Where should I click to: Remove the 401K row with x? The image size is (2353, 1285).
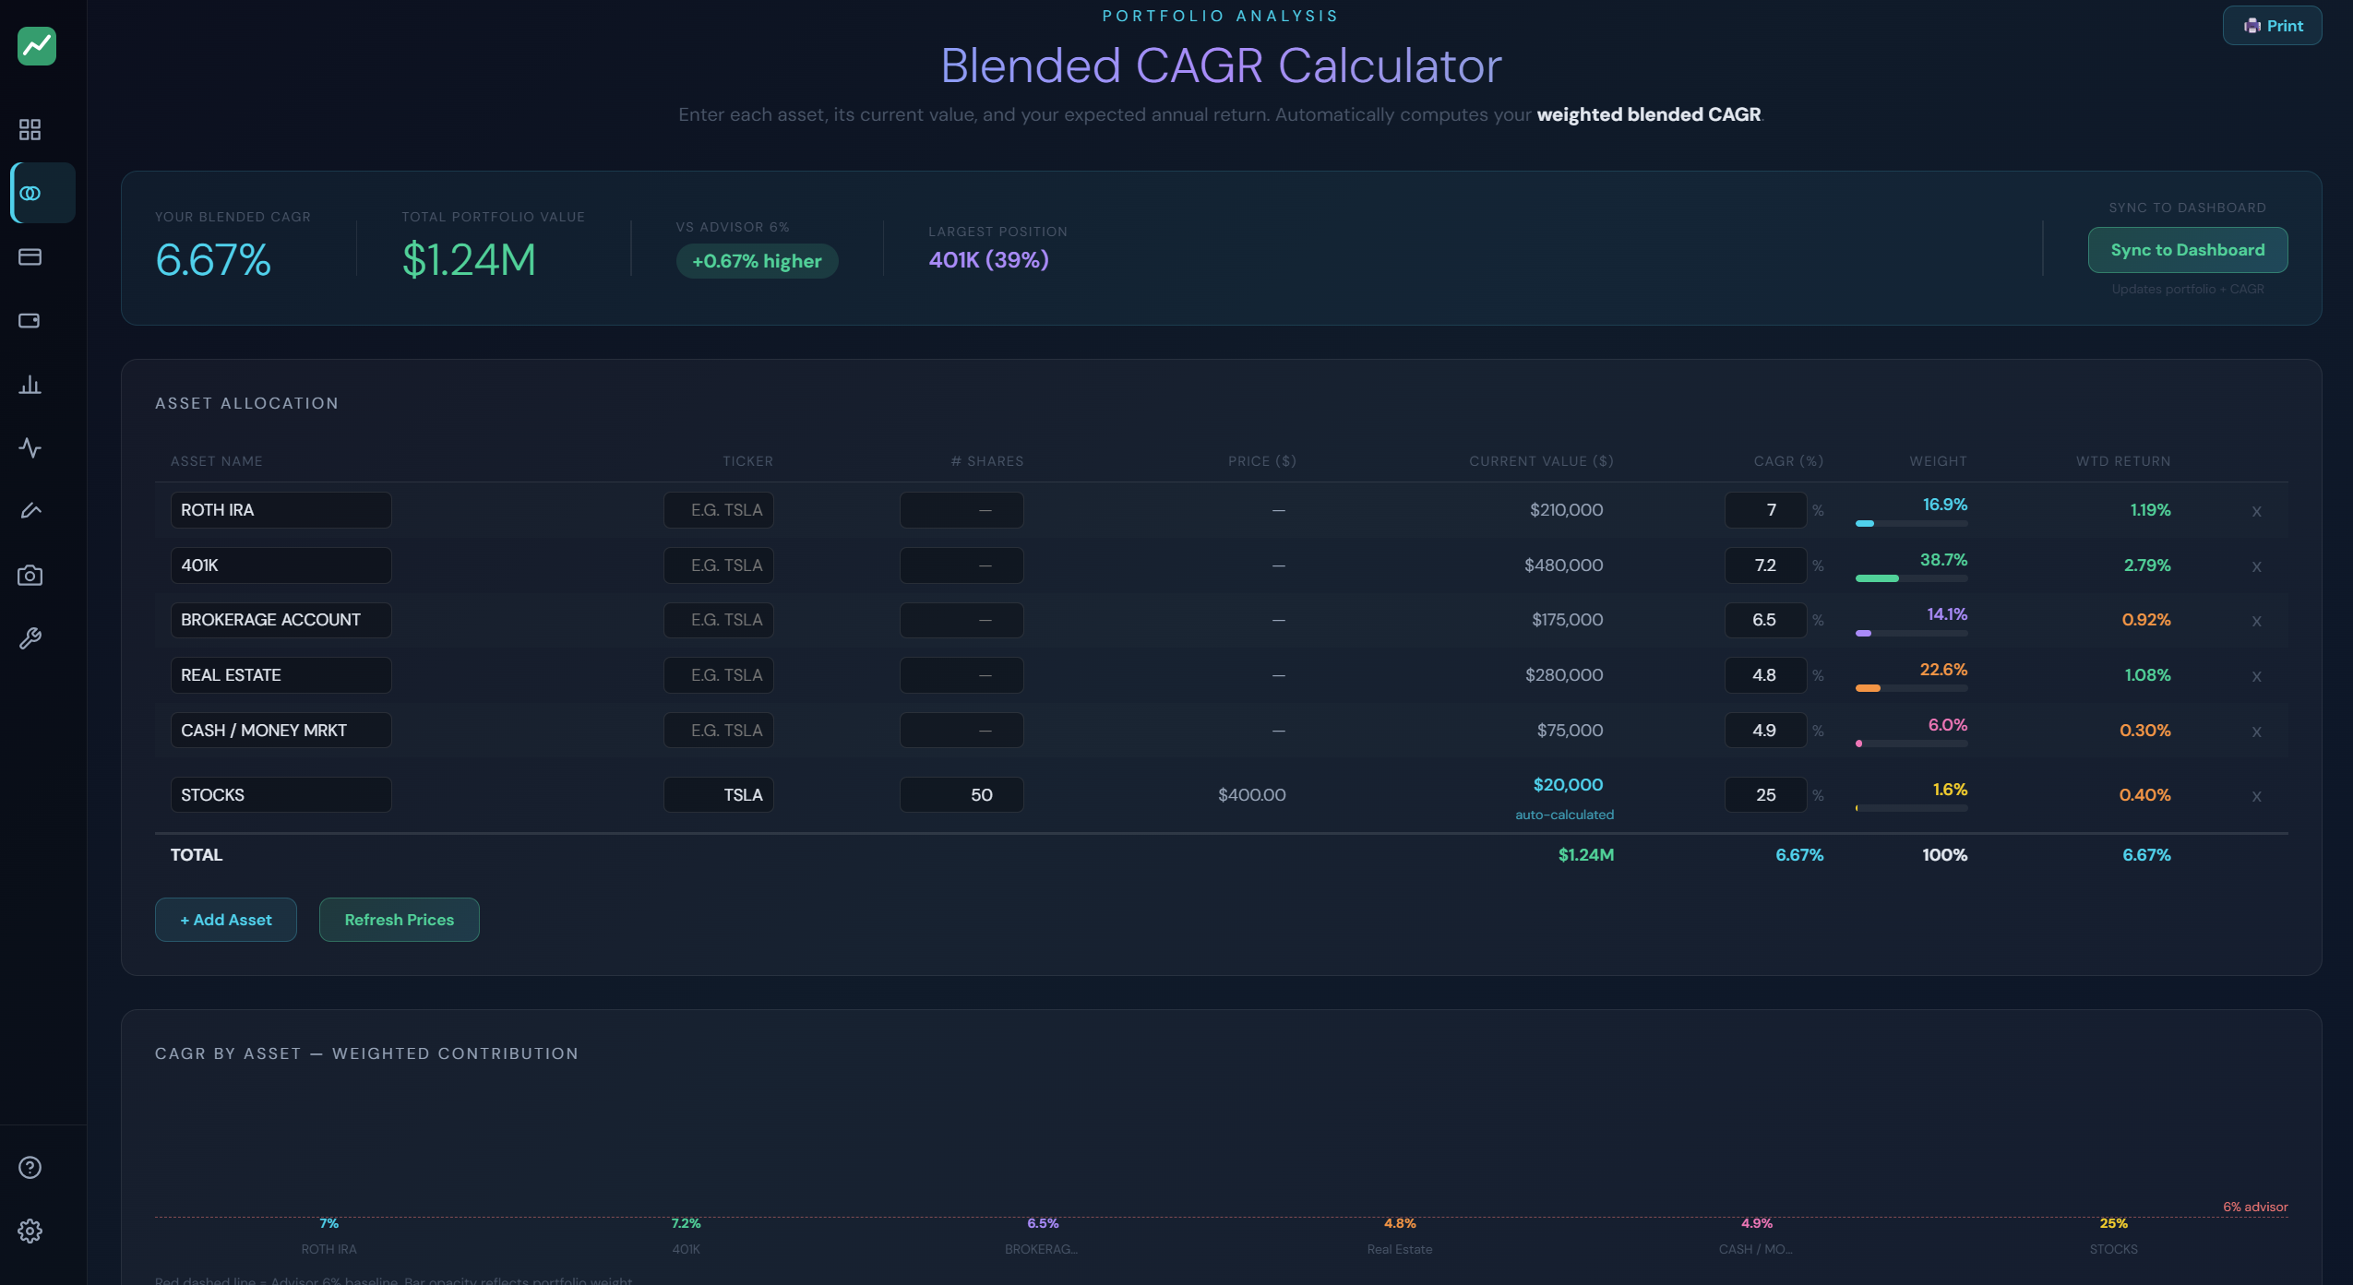click(2256, 566)
